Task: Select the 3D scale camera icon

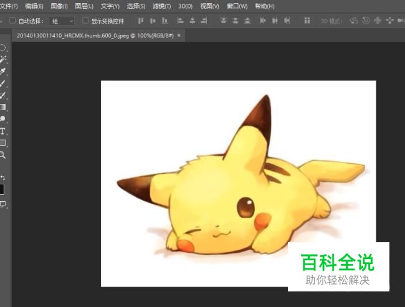Action: click(401, 21)
